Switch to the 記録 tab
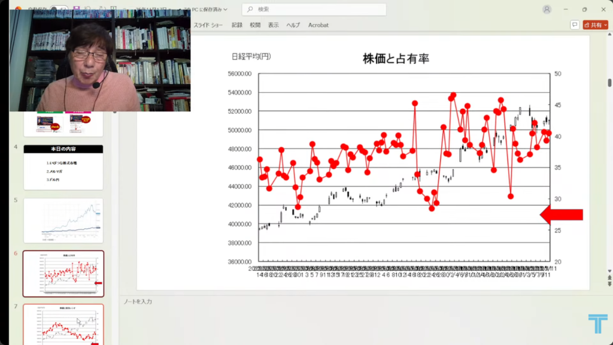The width and height of the screenshot is (613, 345). coord(237,25)
